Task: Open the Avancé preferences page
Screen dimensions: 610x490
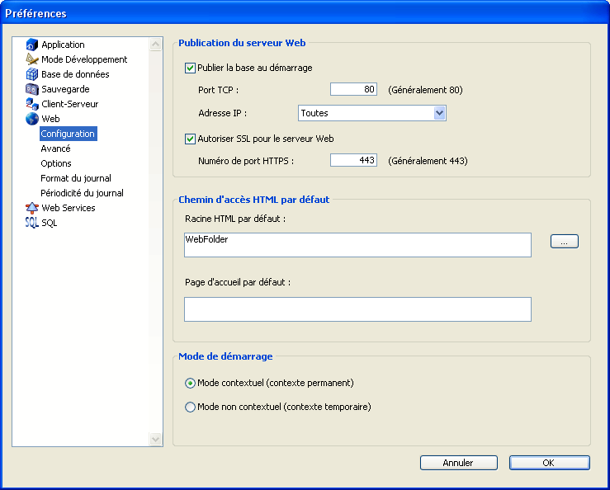Action: (x=55, y=148)
